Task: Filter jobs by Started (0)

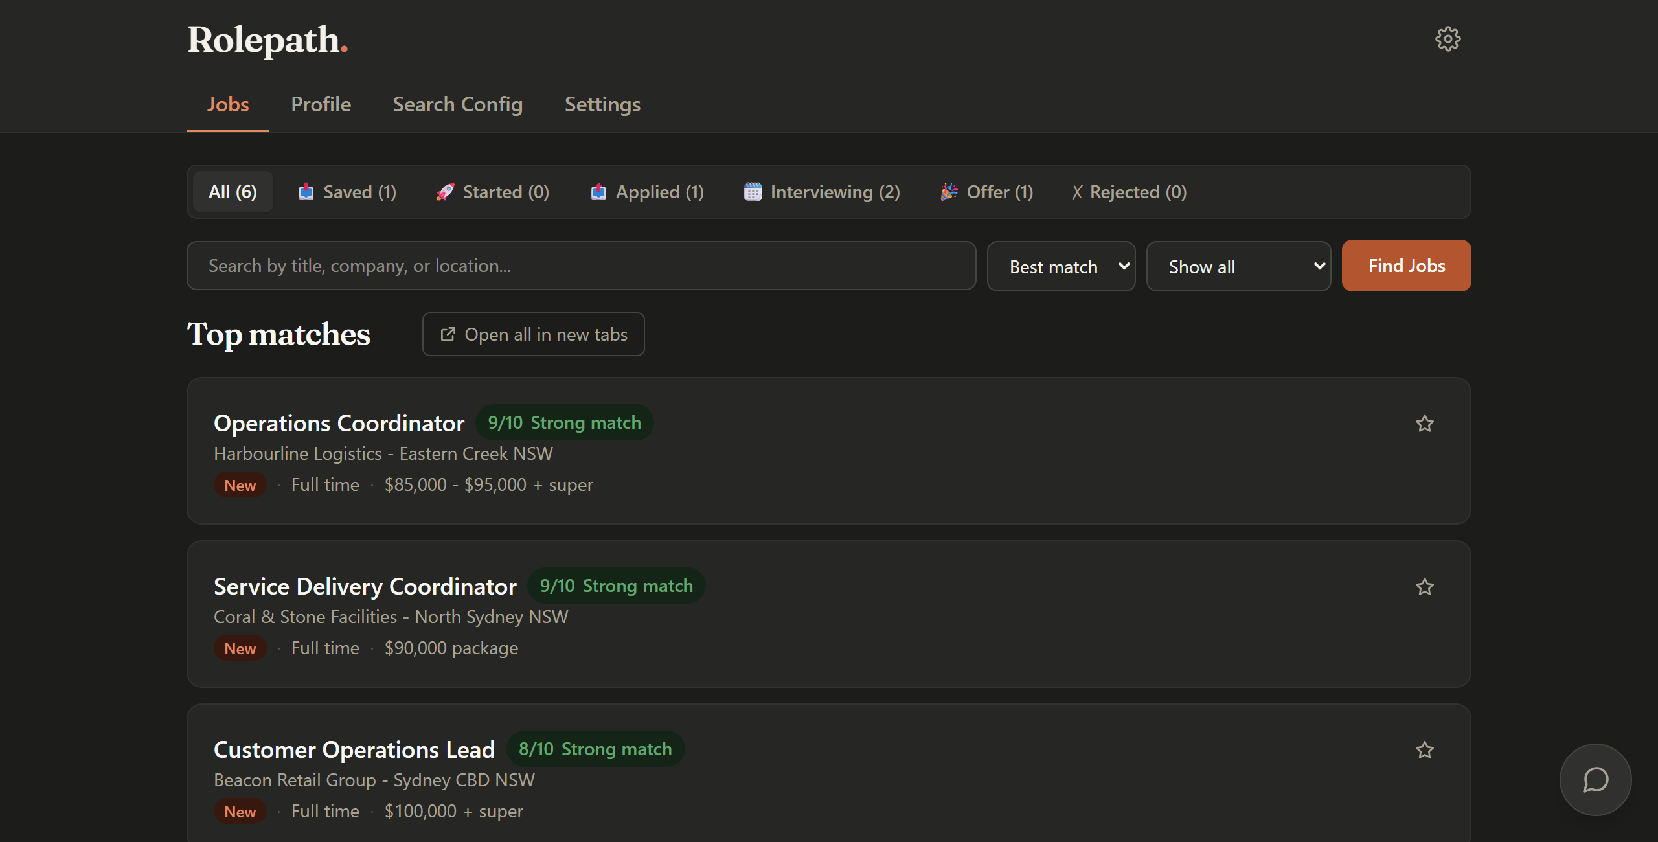Action: 492,192
